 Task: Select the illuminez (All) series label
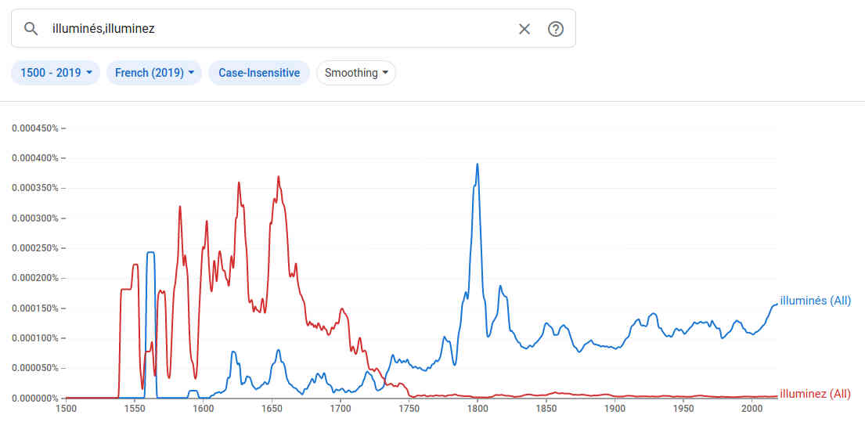(x=815, y=394)
